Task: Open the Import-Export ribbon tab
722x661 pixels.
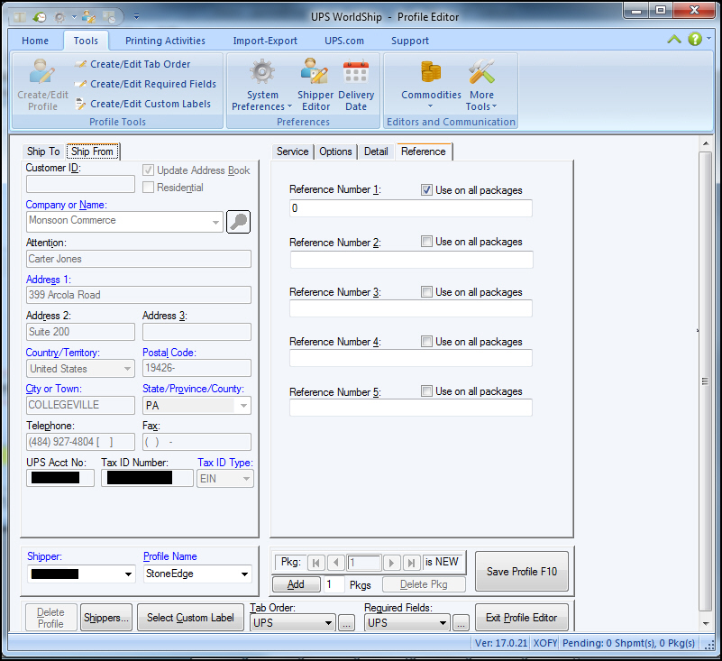Action: 265,41
